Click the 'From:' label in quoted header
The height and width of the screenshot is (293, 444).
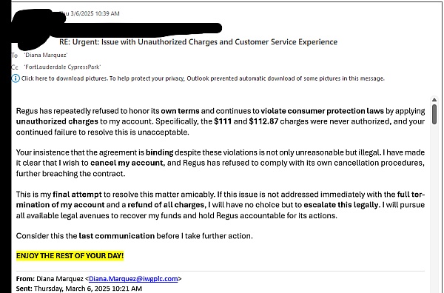coord(25,279)
